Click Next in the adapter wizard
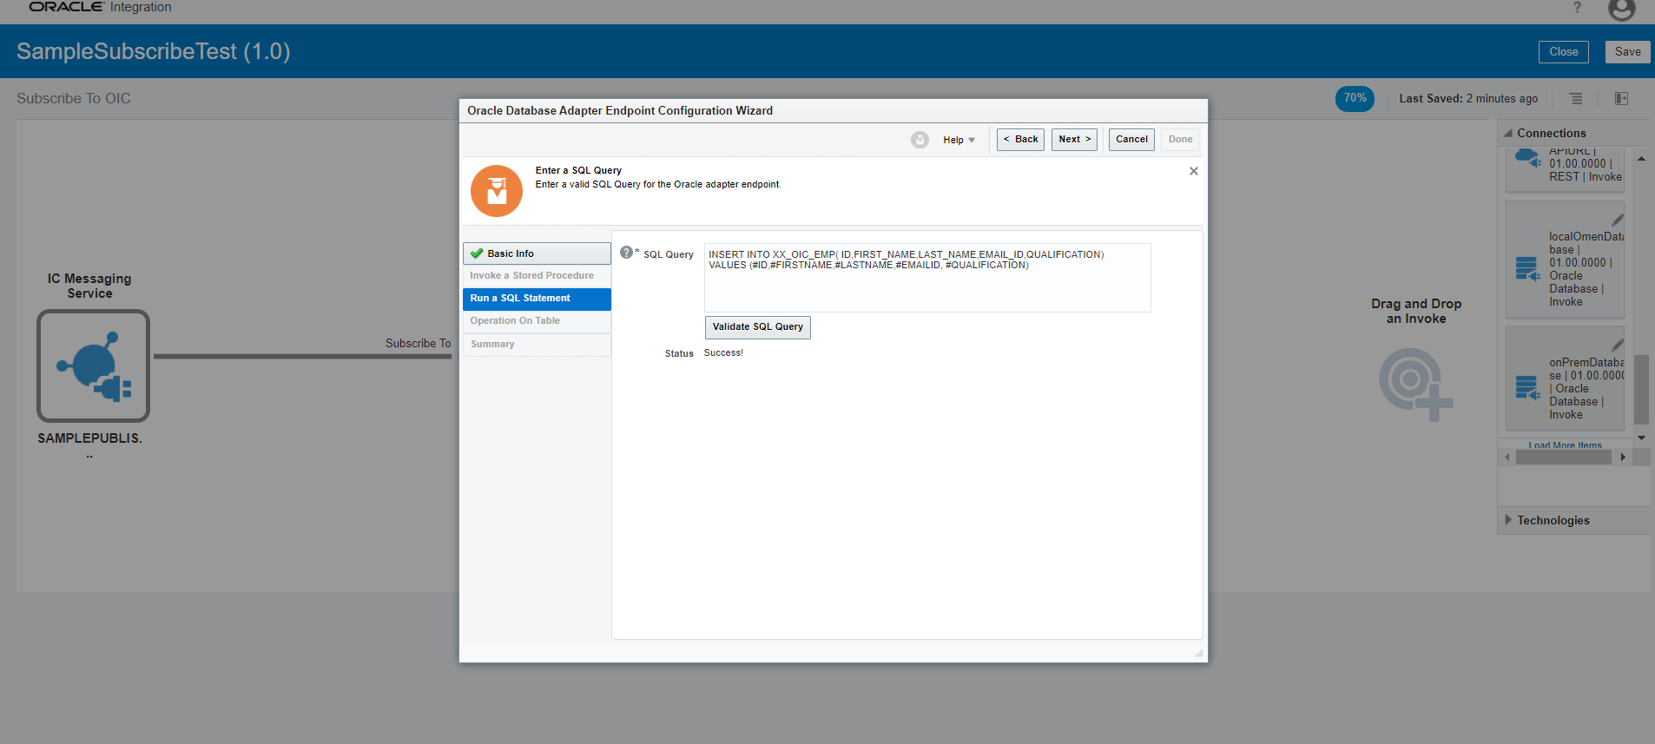 1074,140
